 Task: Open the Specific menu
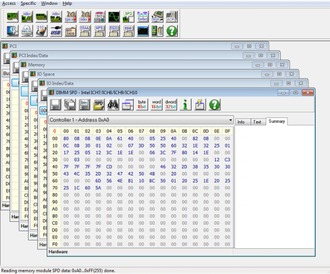(28, 3)
